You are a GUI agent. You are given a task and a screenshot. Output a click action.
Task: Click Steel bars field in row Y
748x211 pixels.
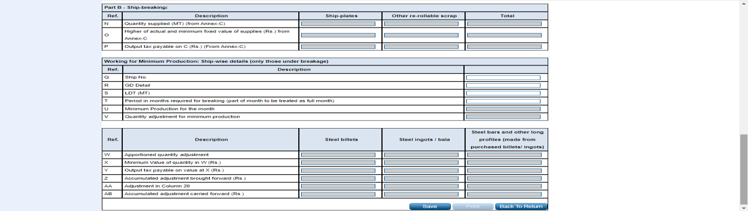click(x=504, y=170)
